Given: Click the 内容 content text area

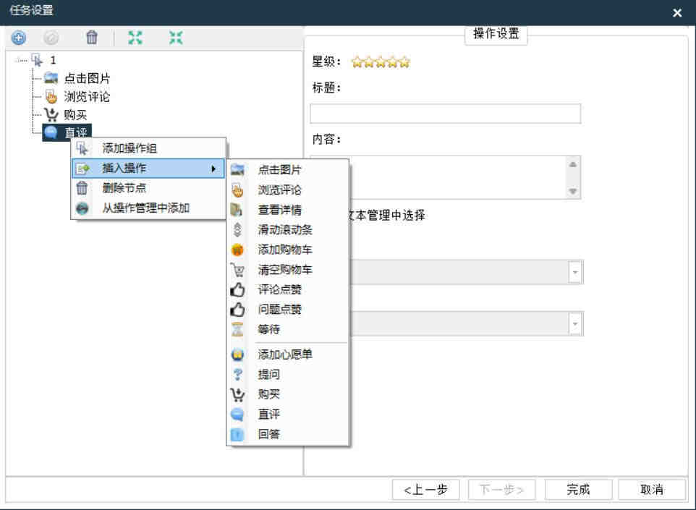Looking at the screenshot, I should [x=445, y=177].
